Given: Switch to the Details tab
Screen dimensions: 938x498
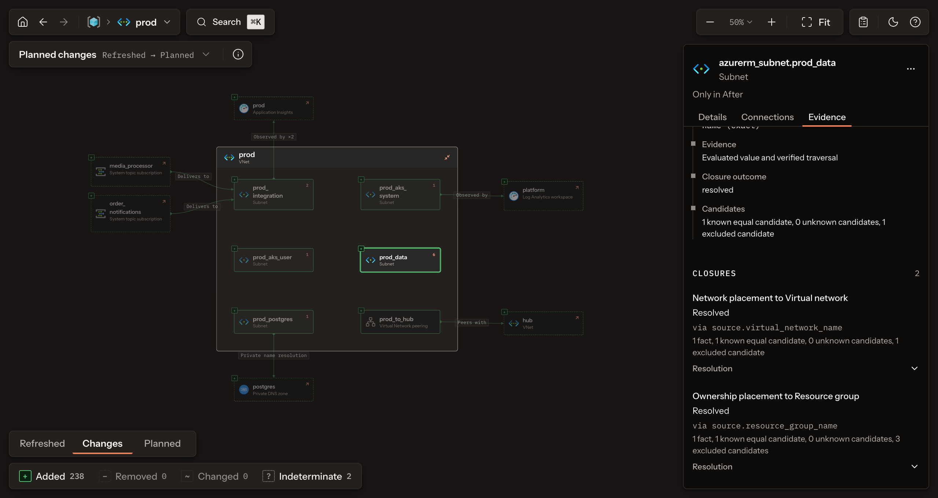Looking at the screenshot, I should (x=712, y=117).
